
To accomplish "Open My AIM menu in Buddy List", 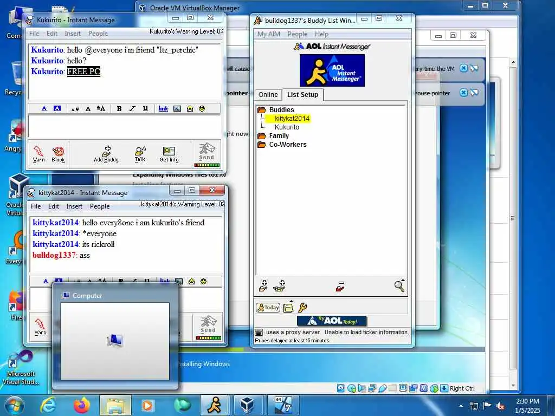I will click(x=269, y=34).
